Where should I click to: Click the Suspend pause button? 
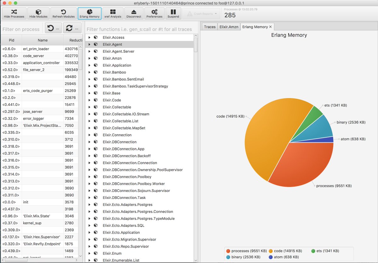173,13
